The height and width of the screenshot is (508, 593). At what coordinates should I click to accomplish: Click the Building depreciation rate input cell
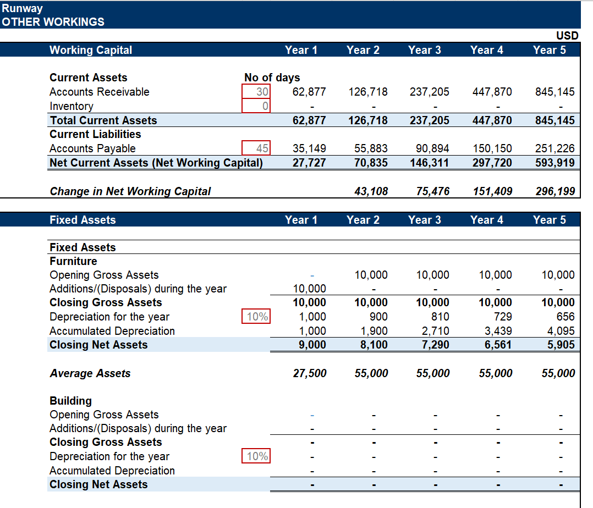(256, 456)
